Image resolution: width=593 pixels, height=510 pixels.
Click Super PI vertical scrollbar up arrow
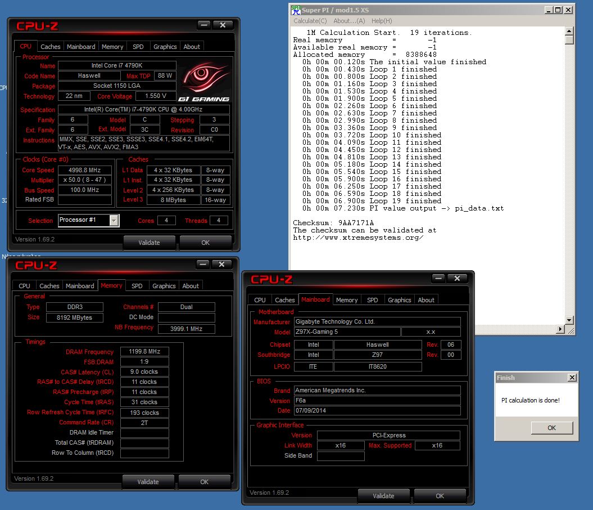[569, 31]
